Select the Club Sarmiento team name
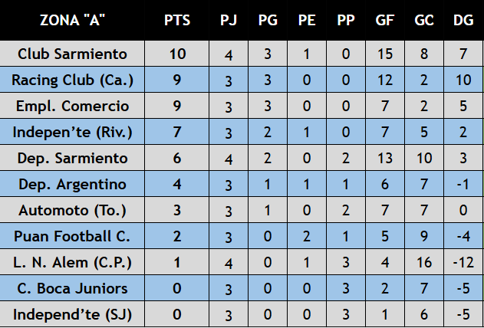 click(x=72, y=54)
